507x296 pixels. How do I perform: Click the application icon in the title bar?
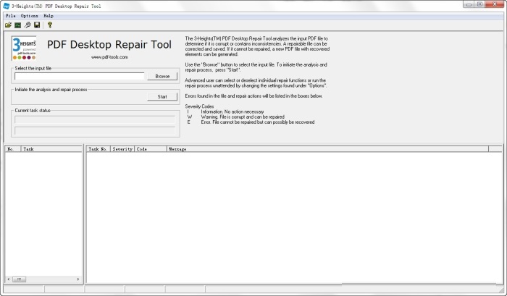point(6,6)
